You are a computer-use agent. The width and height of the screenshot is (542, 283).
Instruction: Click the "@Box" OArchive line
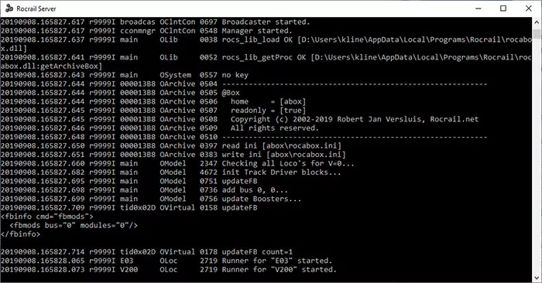[120, 93]
